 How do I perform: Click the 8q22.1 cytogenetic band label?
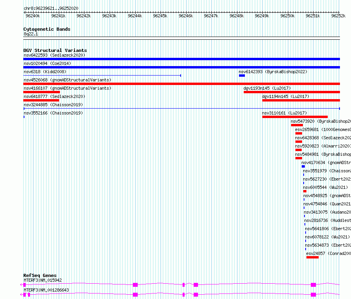click(x=31, y=34)
